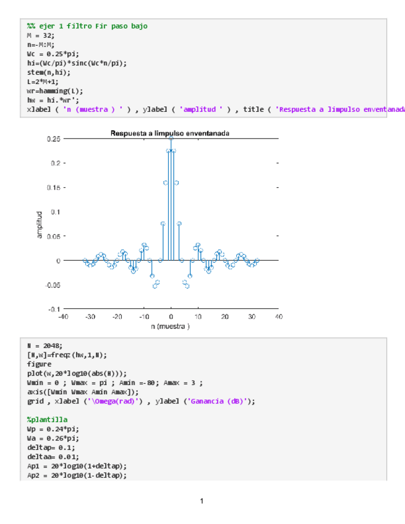Select the 'Wc = 0.25*pi;' line
The image size is (405, 524).
point(53,54)
